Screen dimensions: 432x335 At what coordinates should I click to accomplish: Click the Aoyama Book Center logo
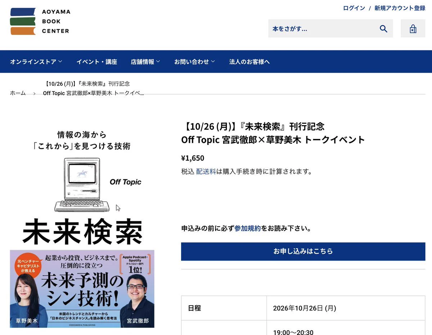[x=40, y=22]
